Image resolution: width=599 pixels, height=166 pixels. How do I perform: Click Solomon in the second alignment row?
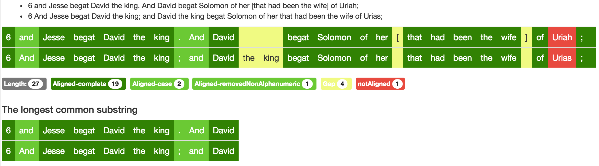click(x=334, y=58)
